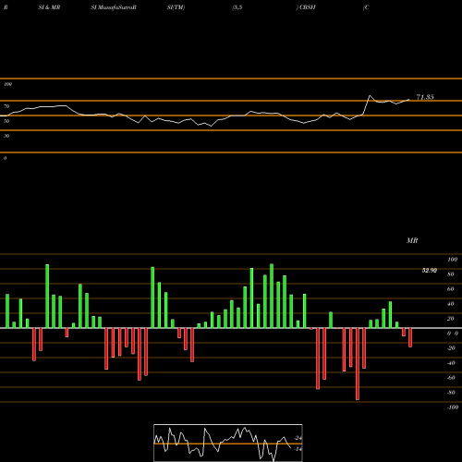Click the 30 level label on RSI axis
The height and width of the screenshot is (462, 462).
click(6, 136)
